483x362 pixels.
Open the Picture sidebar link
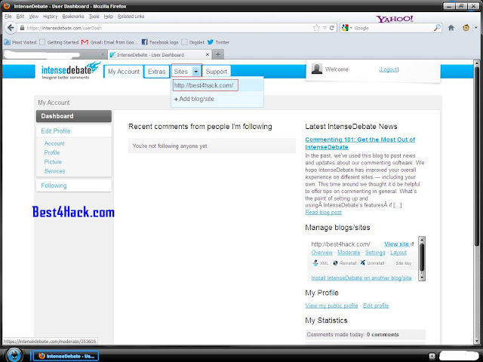click(53, 162)
